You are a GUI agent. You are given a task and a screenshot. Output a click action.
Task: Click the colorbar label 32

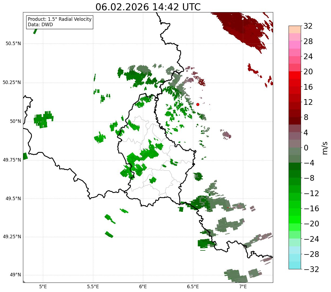(308, 26)
